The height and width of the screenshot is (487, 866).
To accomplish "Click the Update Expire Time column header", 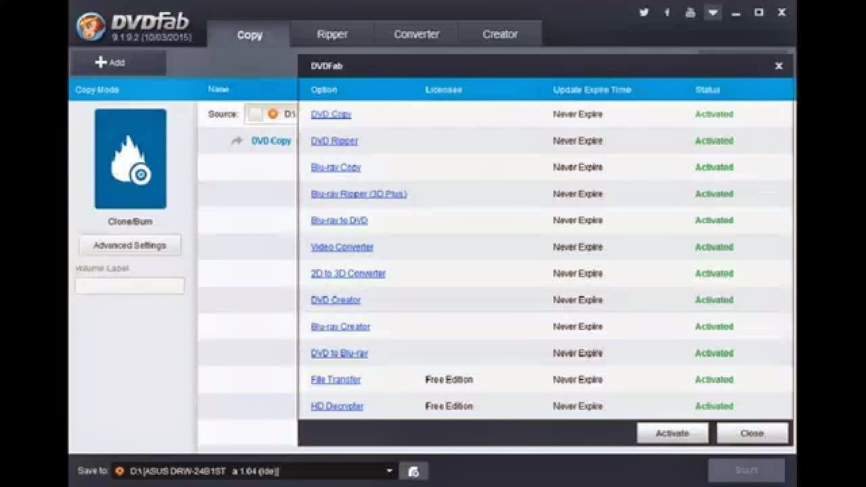I will (592, 90).
